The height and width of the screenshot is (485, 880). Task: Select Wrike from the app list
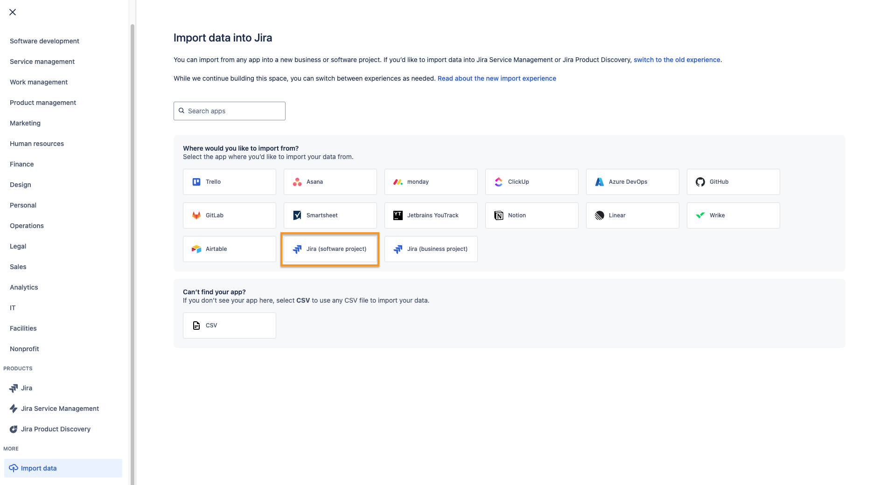(x=733, y=215)
